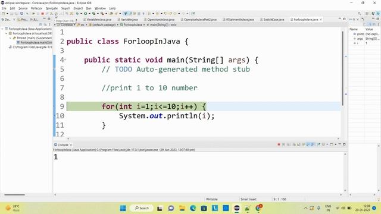The height and width of the screenshot is (214, 381).
Task: Maximize the Console panel
Action: point(344,144)
